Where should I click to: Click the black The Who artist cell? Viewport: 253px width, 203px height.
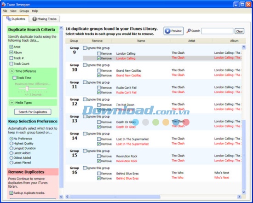tap(178, 173)
